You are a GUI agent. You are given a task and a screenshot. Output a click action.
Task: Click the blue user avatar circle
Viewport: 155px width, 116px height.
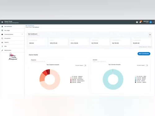[x=151, y=22]
